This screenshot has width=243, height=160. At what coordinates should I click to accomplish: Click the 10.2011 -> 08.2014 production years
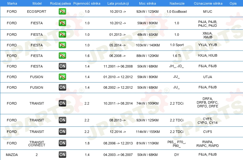[x=118, y=103]
